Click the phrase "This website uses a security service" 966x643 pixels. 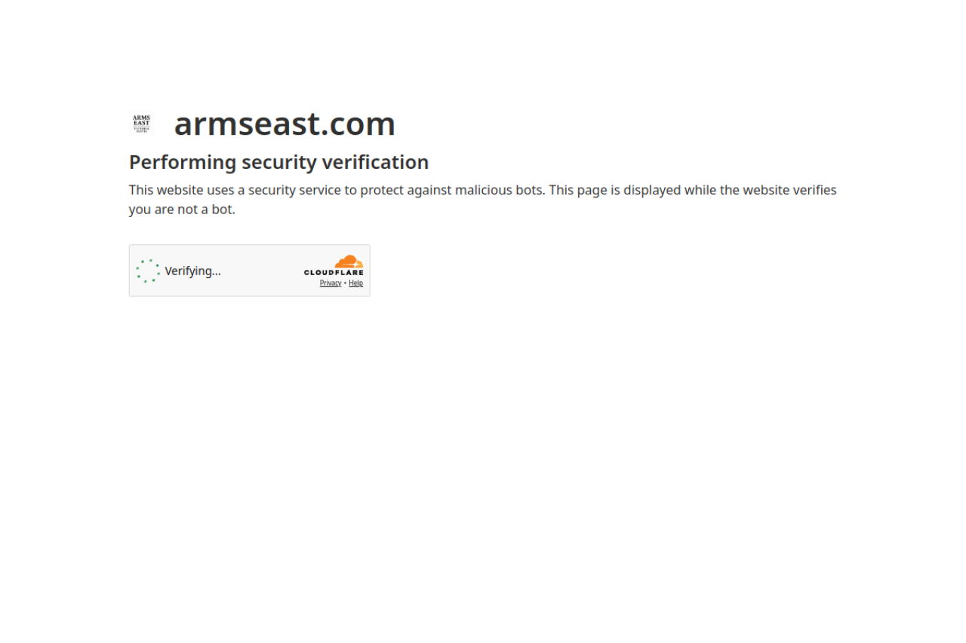[235, 190]
